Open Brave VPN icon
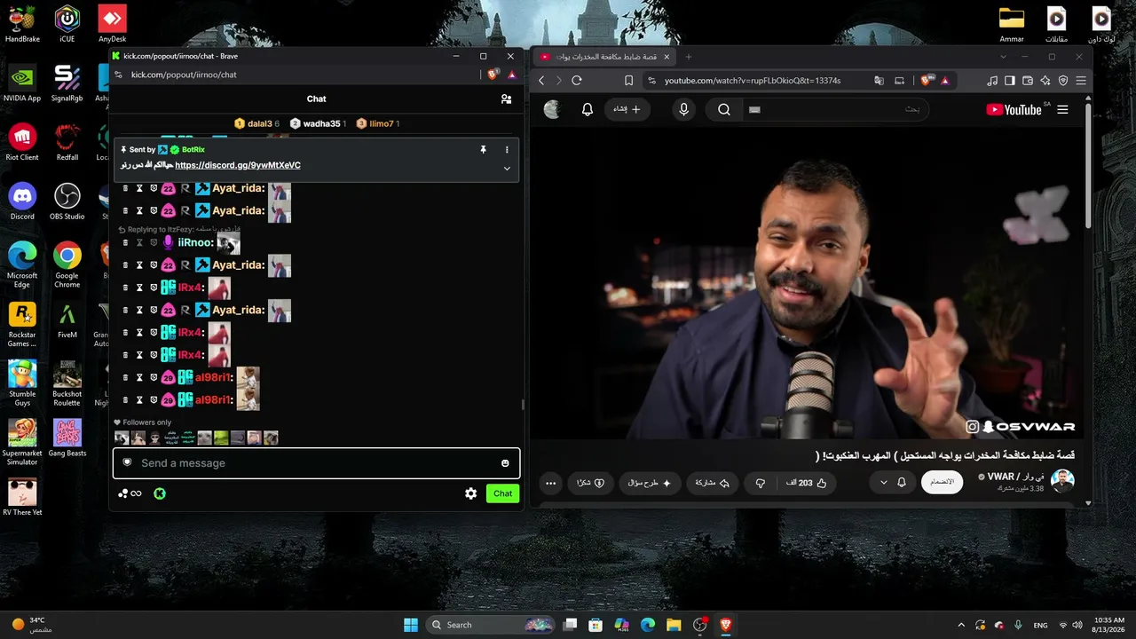This screenshot has height=639, width=1136. click(x=1063, y=81)
